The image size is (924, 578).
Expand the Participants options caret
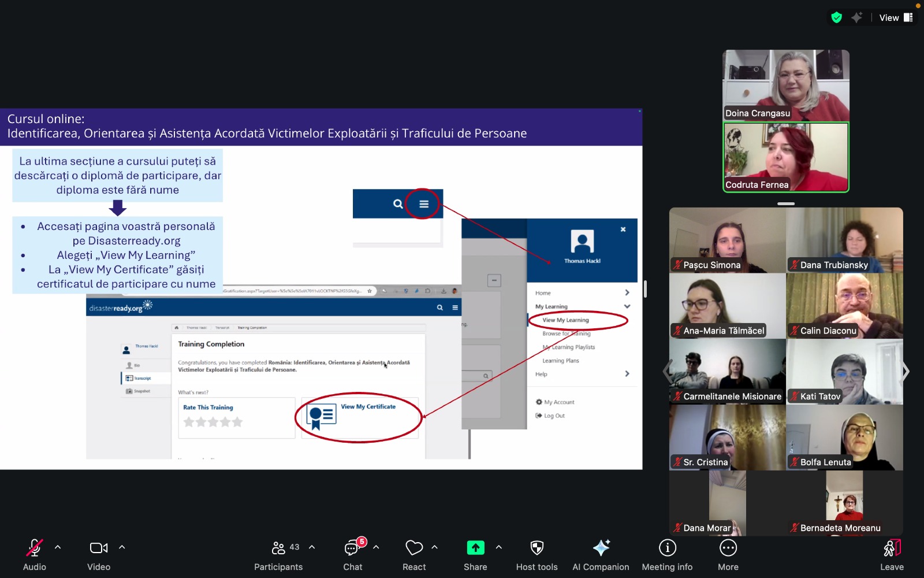pos(312,547)
